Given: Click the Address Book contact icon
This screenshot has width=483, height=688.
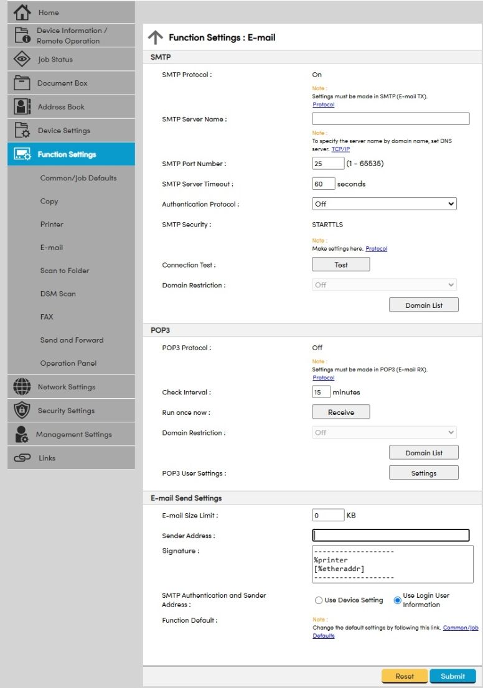Looking at the screenshot, I should (x=22, y=106).
